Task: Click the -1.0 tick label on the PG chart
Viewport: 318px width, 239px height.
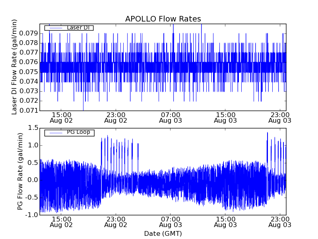Action: pyautogui.click(x=32, y=215)
